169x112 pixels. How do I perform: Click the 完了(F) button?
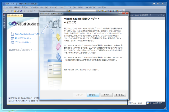pos(106,95)
